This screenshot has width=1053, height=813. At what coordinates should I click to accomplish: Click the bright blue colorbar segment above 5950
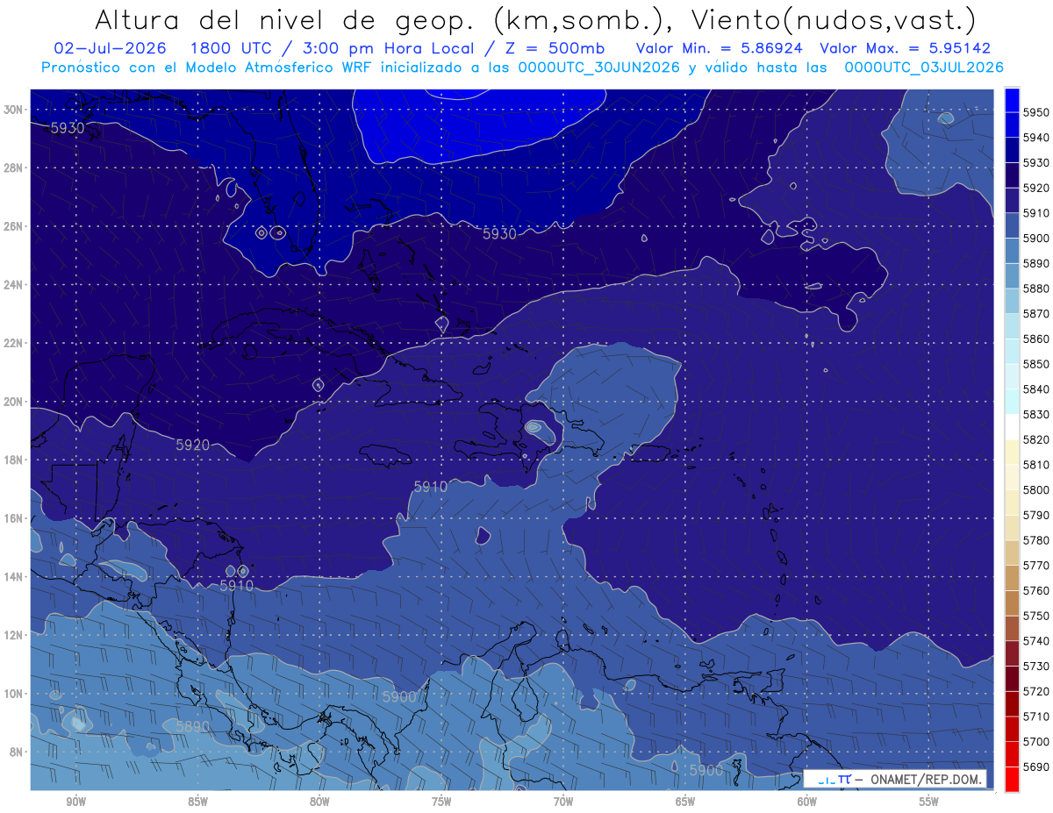1012,100
